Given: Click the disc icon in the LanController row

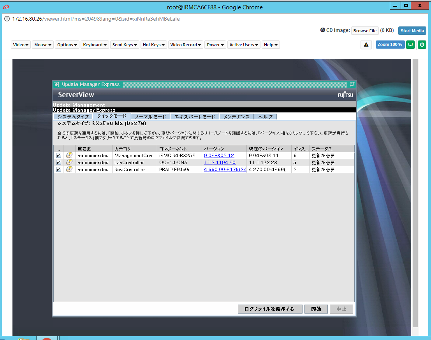Looking at the screenshot, I should [69, 162].
